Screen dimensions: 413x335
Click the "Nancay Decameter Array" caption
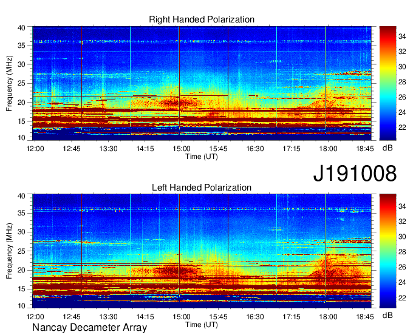89,327
